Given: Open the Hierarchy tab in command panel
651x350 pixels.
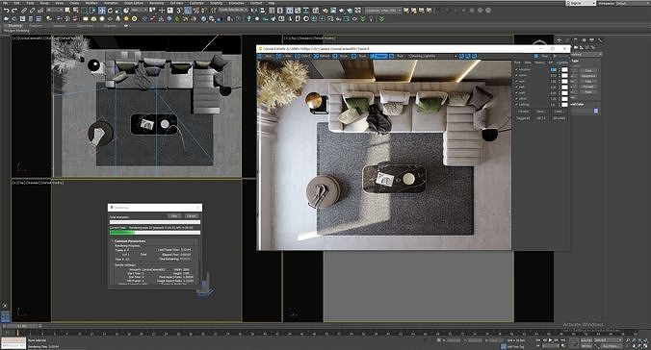Looking at the screenshot, I should point(576,40).
